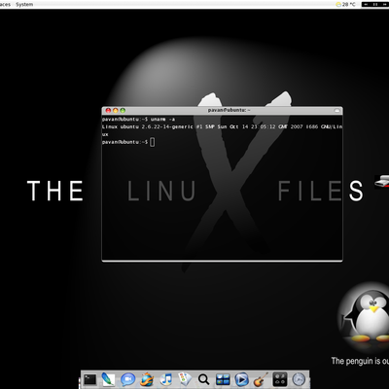Close the pavan@ubuntu terminal window
Screen dimensions: 389x389
point(108,111)
